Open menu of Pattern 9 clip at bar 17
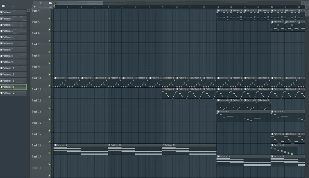Screen dimensions: 309x178 click(272, 112)
